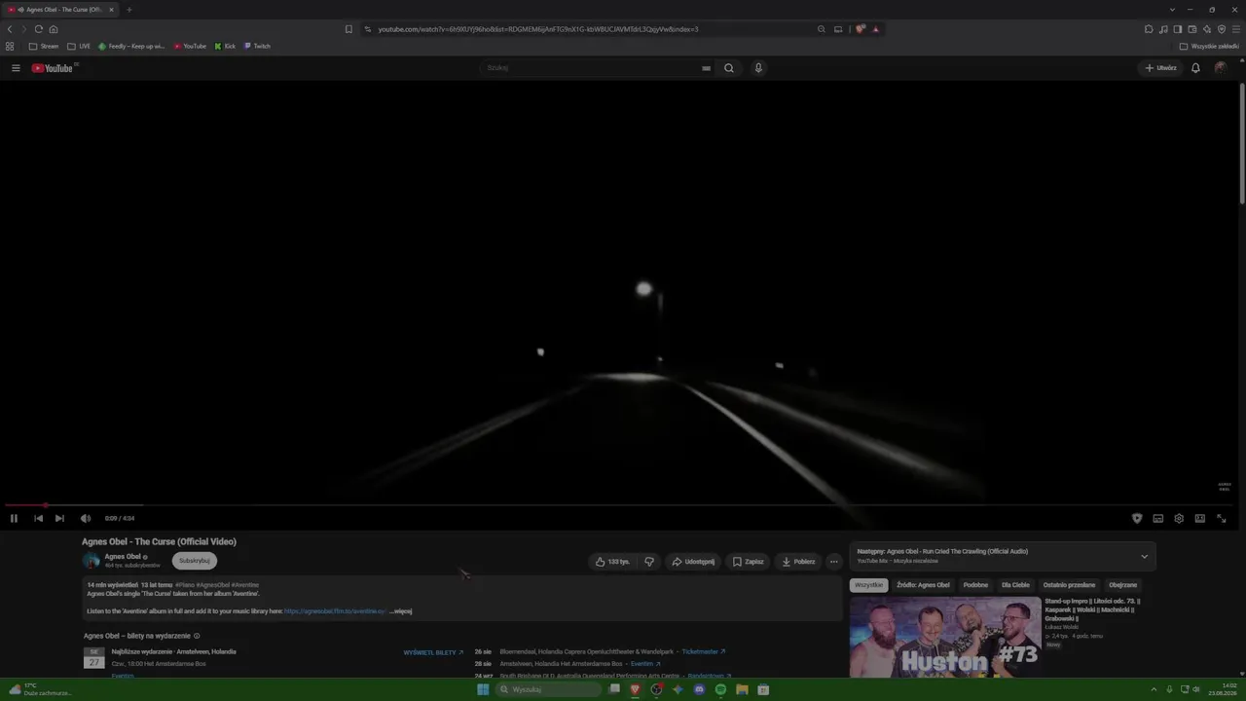This screenshot has width=1246, height=701.
Task: Click the browser home icon
Action: [x=54, y=29]
